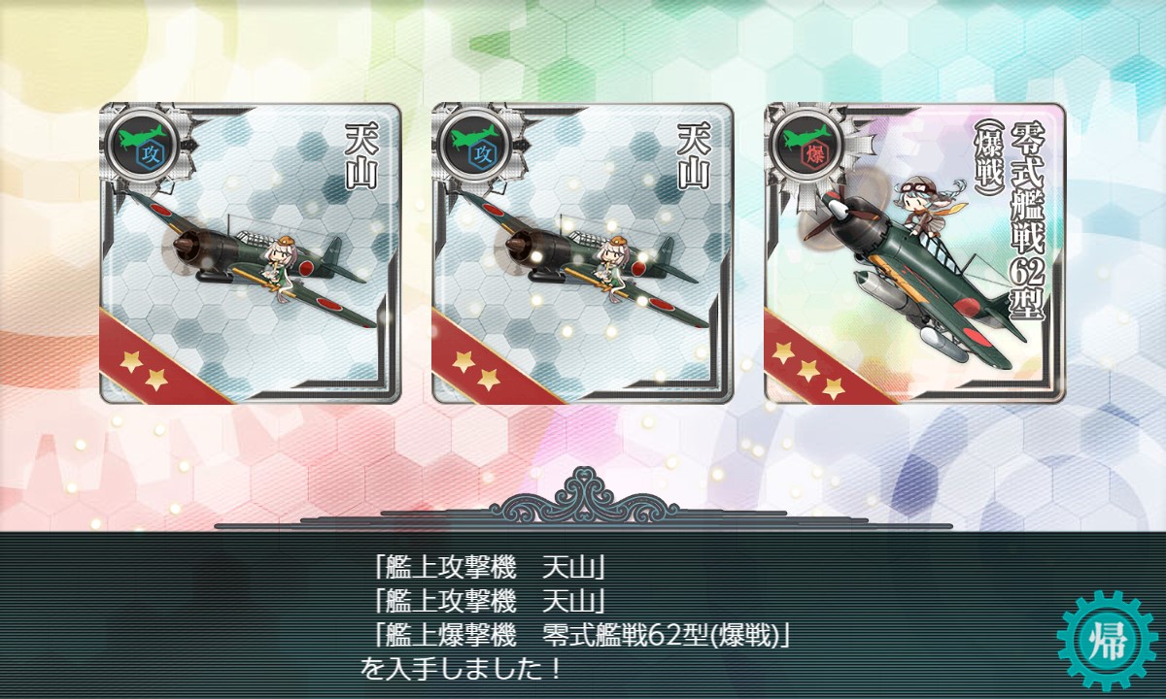Click the ornamental flourish above the message box
The width and height of the screenshot is (1166, 699).
tap(583, 497)
